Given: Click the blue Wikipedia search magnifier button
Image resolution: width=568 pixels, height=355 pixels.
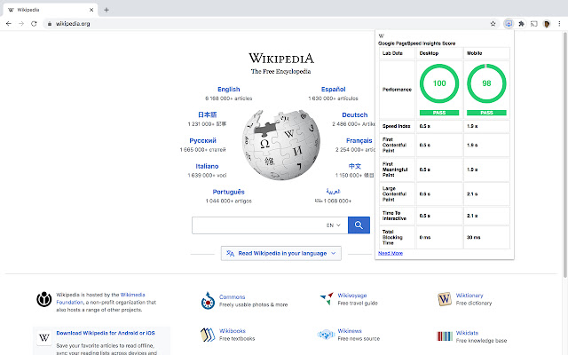Looking at the screenshot, I should [359, 226].
